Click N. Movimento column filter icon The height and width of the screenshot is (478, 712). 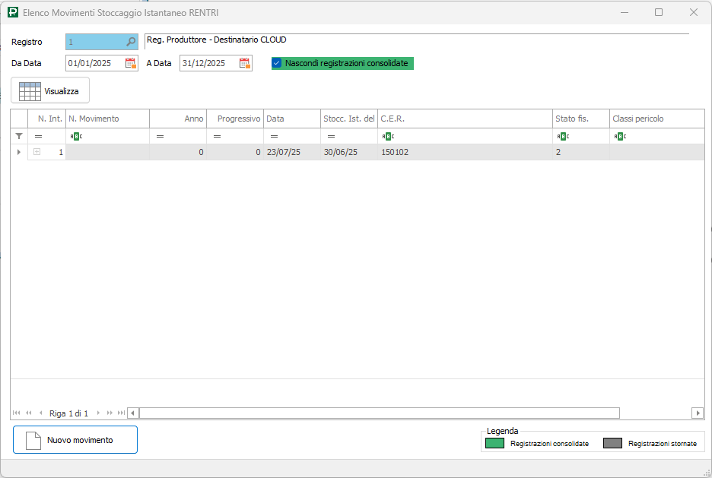75,136
